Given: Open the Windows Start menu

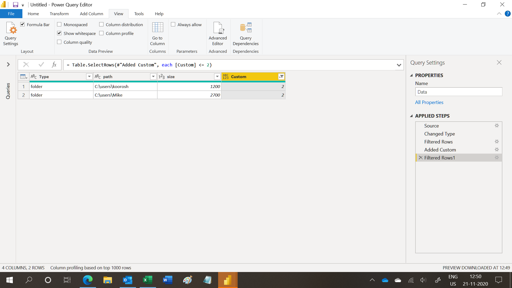Looking at the screenshot, I should pyautogui.click(x=10, y=280).
